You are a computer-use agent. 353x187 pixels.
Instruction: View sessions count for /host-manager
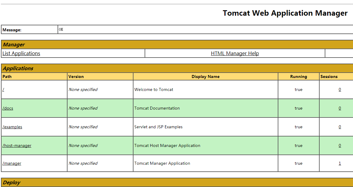tap(340, 145)
